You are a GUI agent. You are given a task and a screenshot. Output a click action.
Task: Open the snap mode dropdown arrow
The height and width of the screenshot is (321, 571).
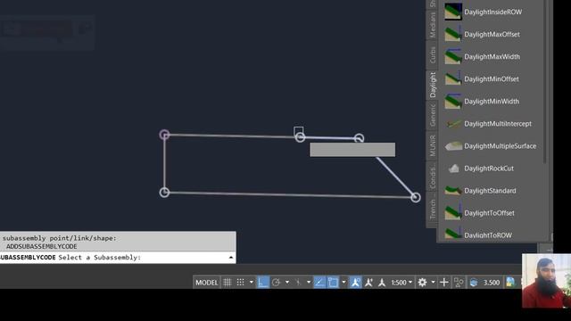tap(251, 283)
